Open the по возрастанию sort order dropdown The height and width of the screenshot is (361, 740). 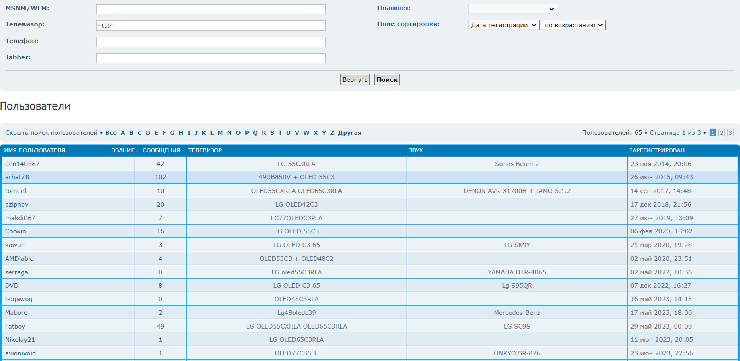(x=573, y=25)
